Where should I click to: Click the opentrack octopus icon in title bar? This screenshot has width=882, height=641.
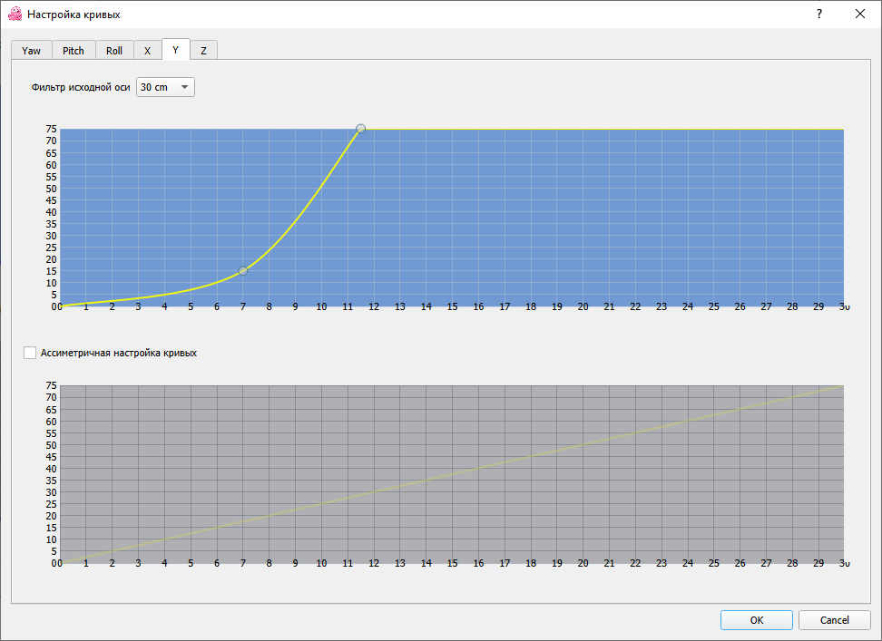[15, 15]
